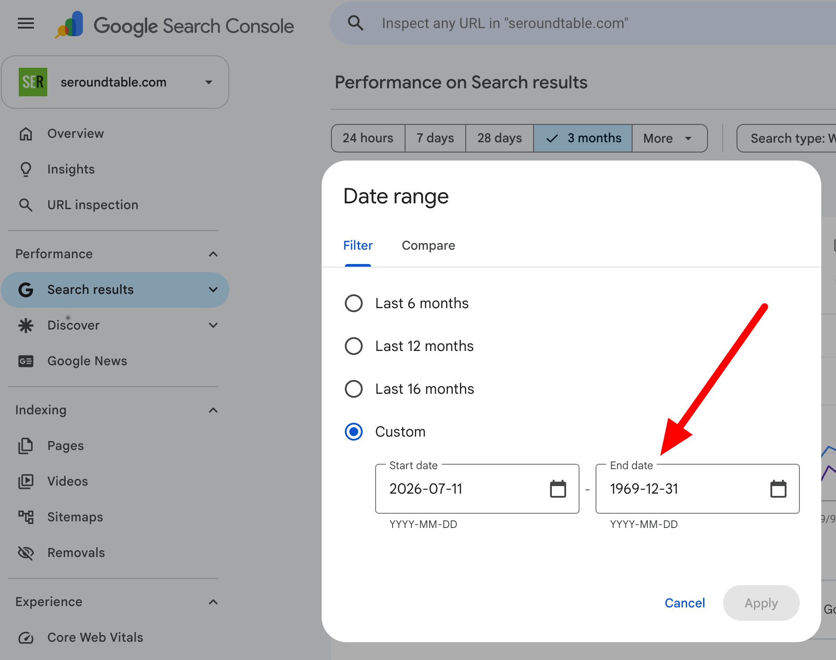Collapse the Experience section
Screen dimensions: 836x660
point(213,602)
